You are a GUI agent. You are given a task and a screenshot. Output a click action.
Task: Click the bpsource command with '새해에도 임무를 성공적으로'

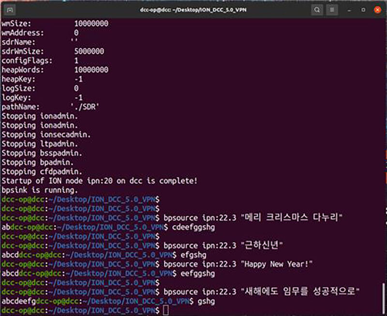pyautogui.click(x=261, y=291)
